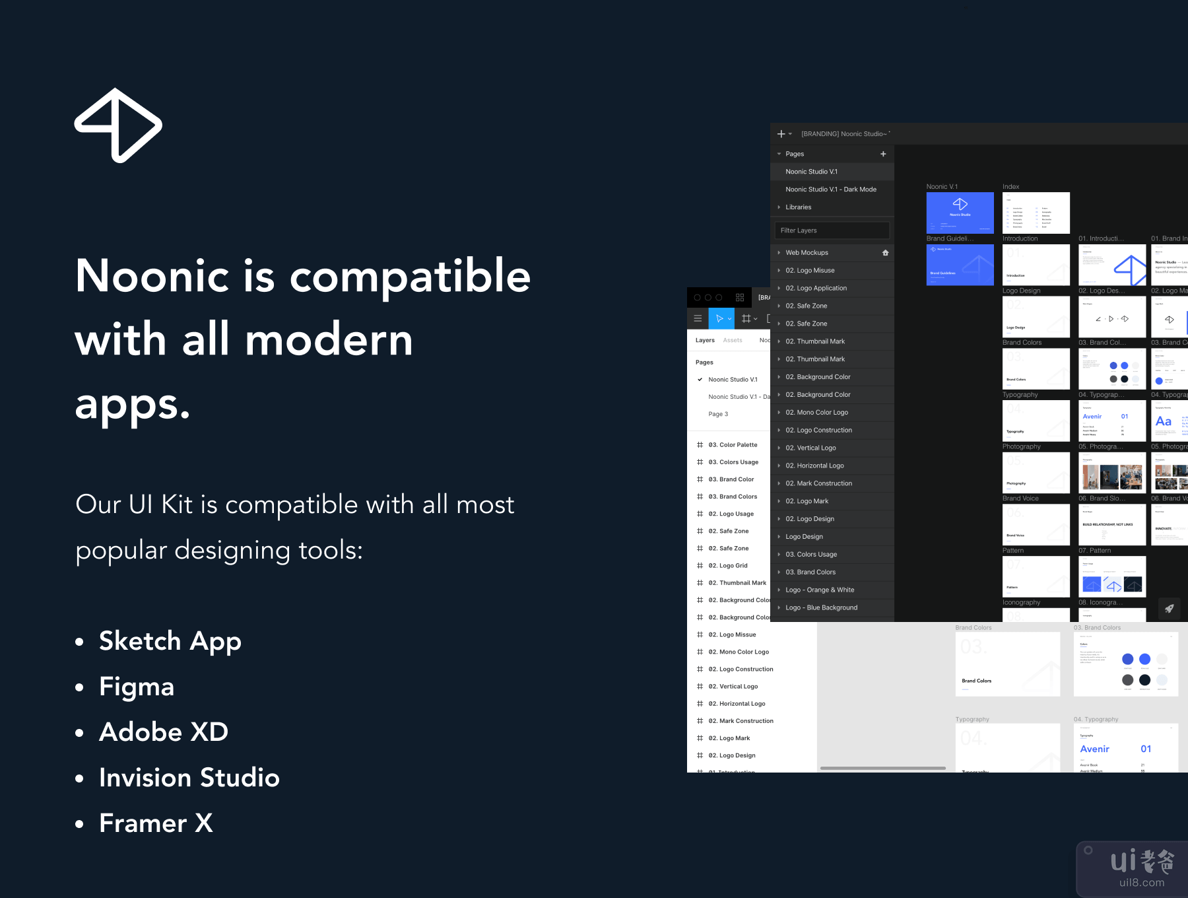Image resolution: width=1188 pixels, height=898 pixels.
Task: Open the Move tool dropdown chevron
Action: click(729, 319)
